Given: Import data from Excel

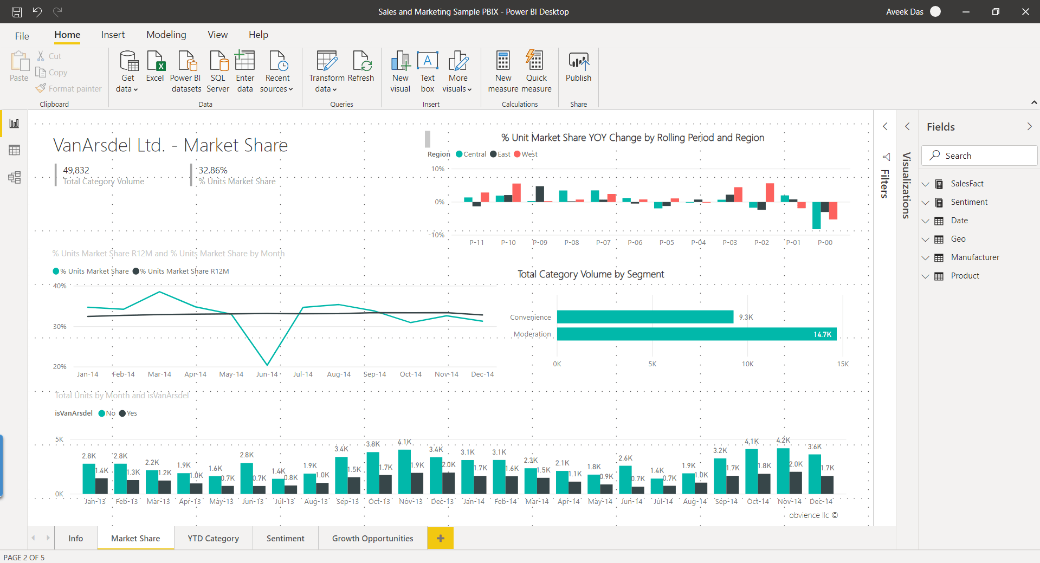Looking at the screenshot, I should tap(155, 66).
